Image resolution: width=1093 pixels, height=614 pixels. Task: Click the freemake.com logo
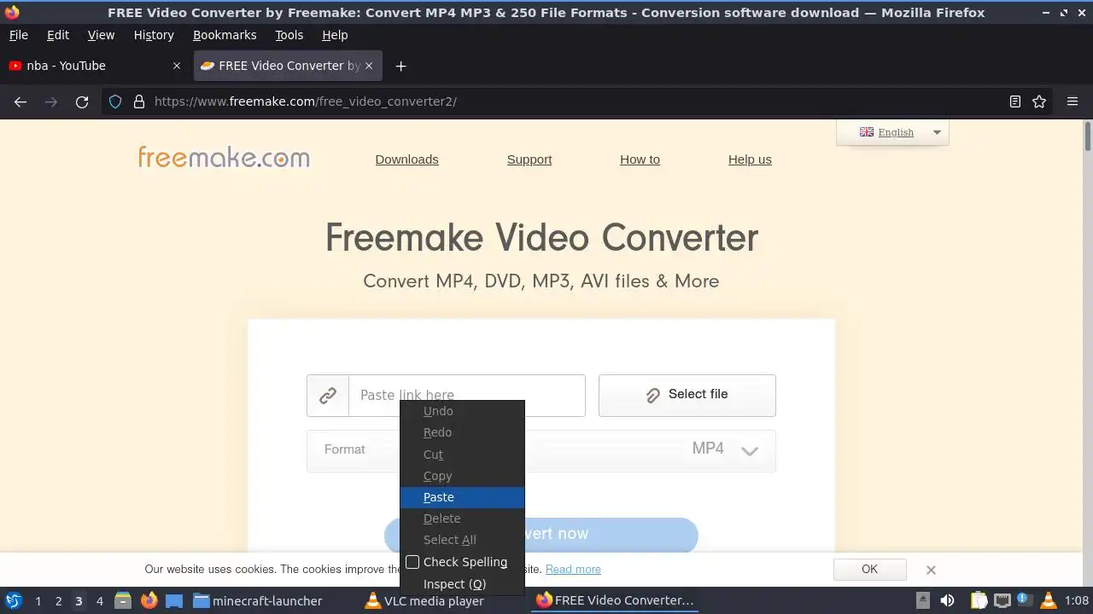click(224, 158)
